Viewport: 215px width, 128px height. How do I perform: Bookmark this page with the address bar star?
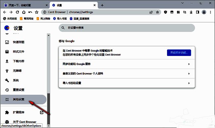(157, 12)
